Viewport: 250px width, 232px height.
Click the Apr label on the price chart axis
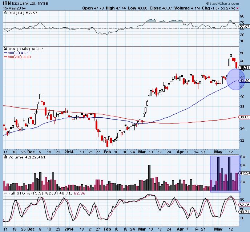(x=180, y=152)
